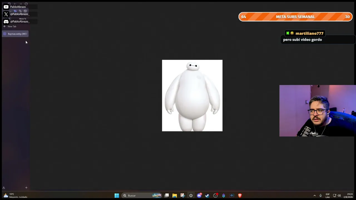Select the Baymax.webp tab
This screenshot has width=356, height=200.
15,34
